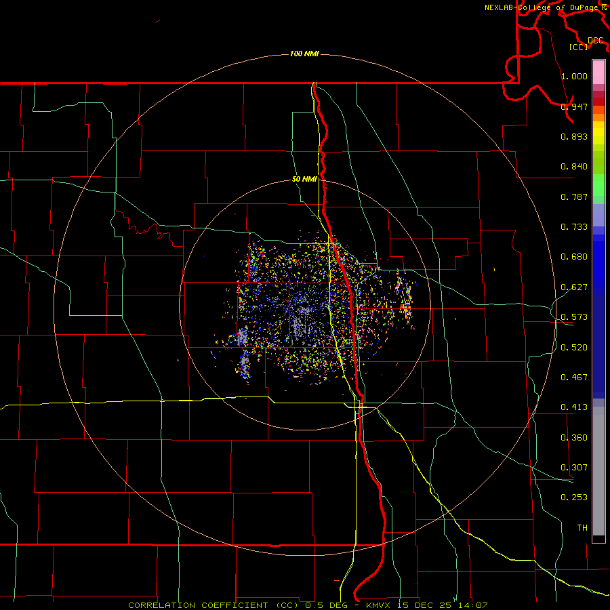
Task: Pick the red segment of the color bar
Action: point(598,102)
